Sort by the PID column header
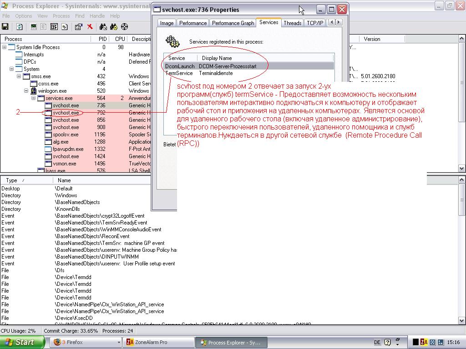Screen dimensions: 466x349 pyautogui.click(x=99, y=39)
